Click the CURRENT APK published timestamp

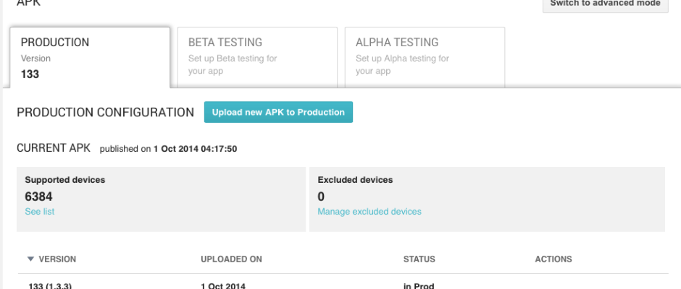click(x=195, y=150)
